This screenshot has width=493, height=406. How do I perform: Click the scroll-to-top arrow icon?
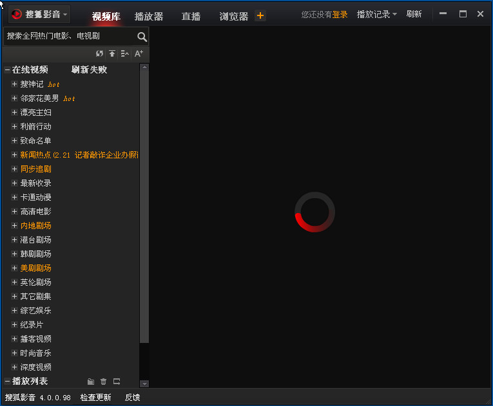point(112,53)
